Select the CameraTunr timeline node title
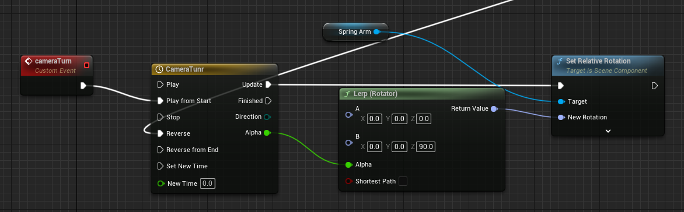Viewport: 684px width, 212px height. coord(184,69)
